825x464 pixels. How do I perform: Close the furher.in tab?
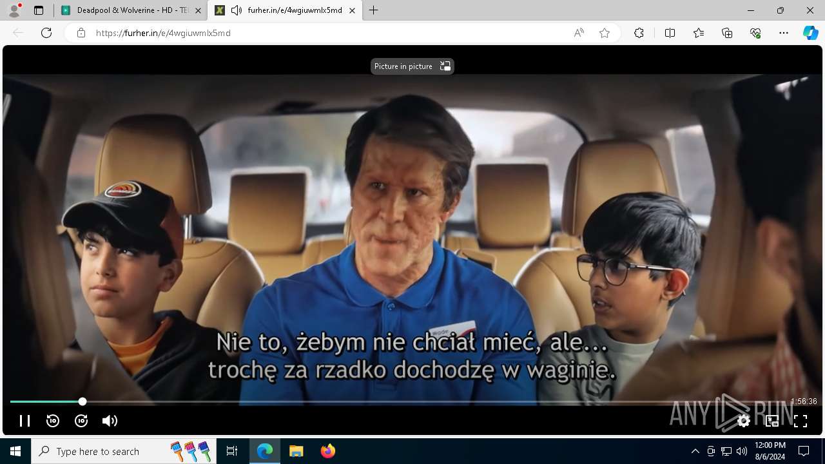click(x=352, y=10)
